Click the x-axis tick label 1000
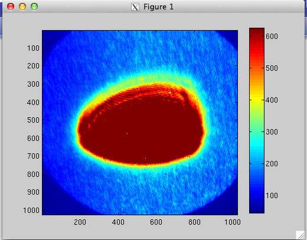Image resolution: width=307 pixels, height=240 pixels. (233, 222)
